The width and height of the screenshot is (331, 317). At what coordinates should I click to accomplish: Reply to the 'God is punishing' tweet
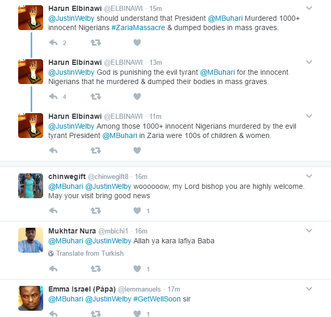53,97
